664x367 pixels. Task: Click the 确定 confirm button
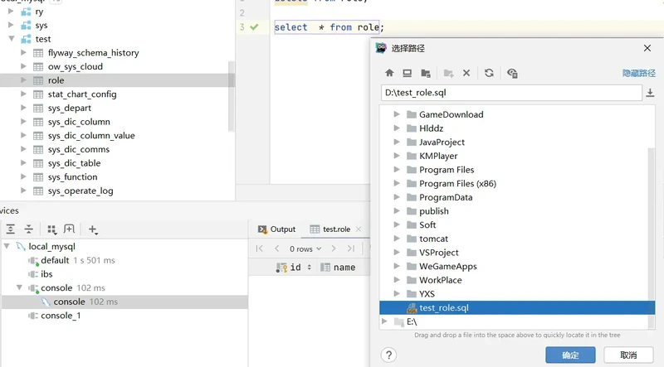(570, 355)
